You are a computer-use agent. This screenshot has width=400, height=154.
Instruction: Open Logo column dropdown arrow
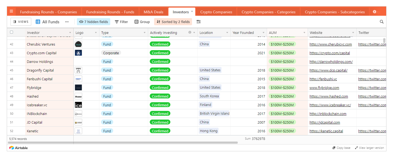pyautogui.click(x=96, y=33)
